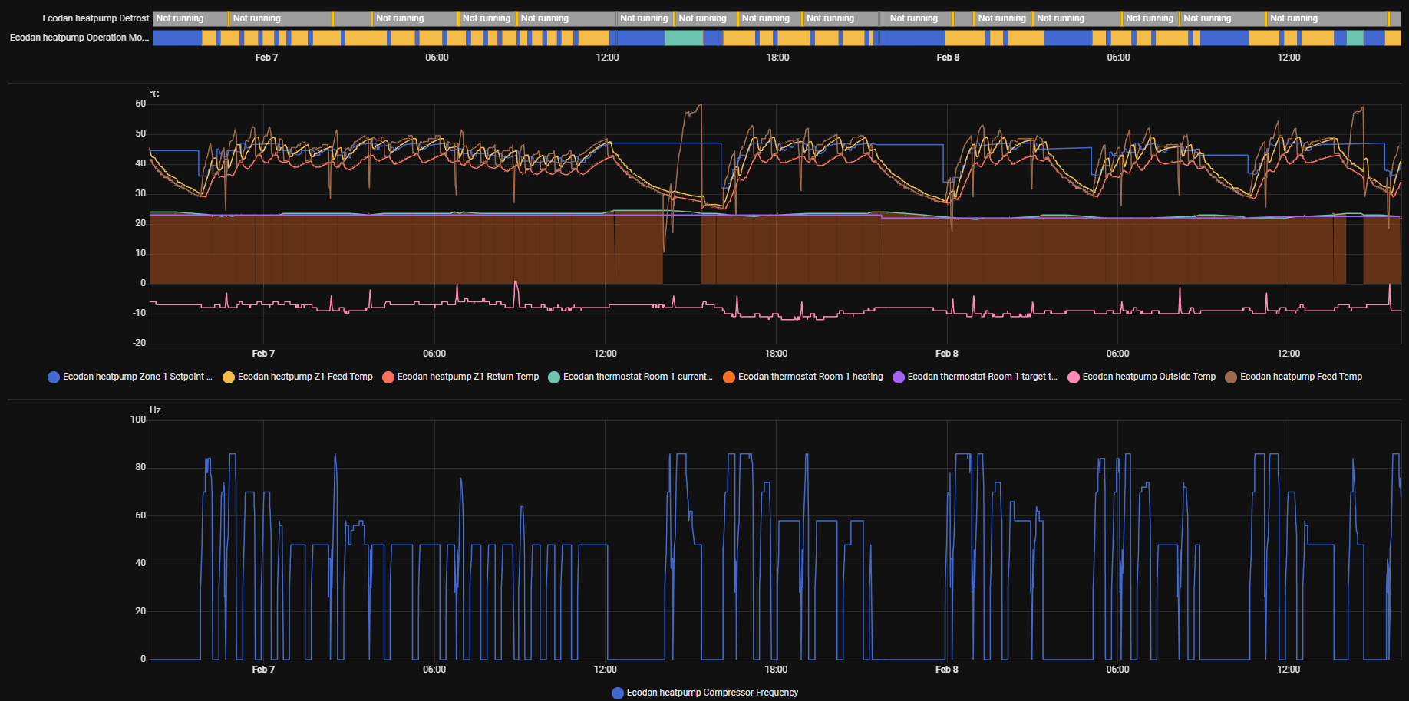
Task: Open the Ecodan heatpump Defrost row label
Action: 95,18
